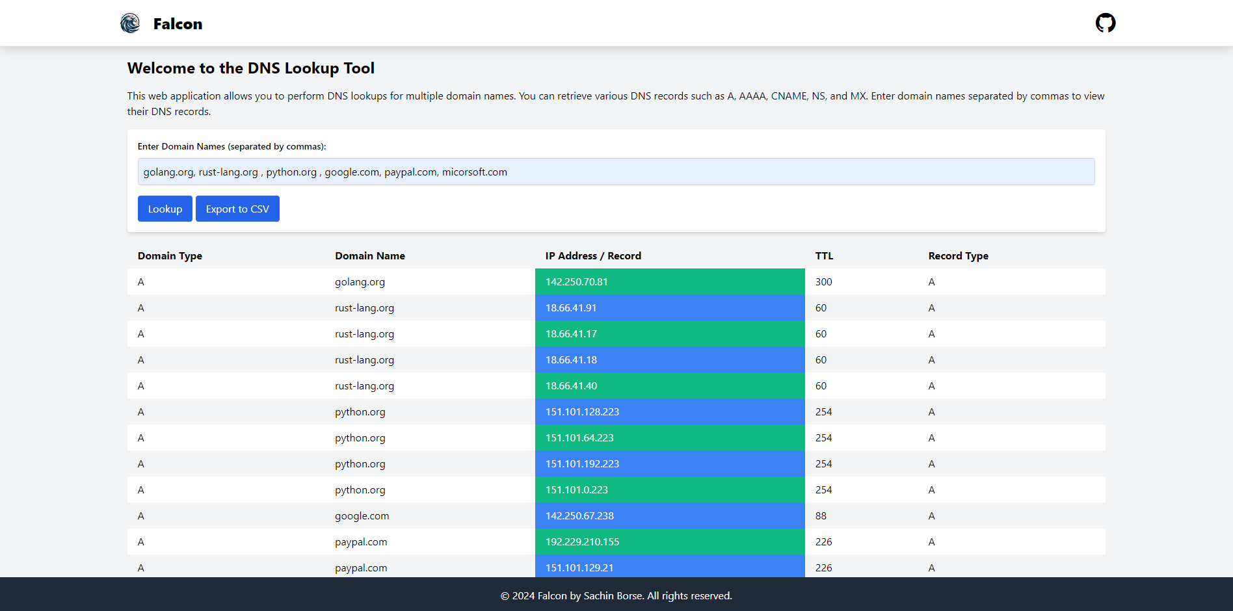Viewport: 1233px width, 611px height.
Task: Click the footer copyright text
Action: (x=616, y=595)
